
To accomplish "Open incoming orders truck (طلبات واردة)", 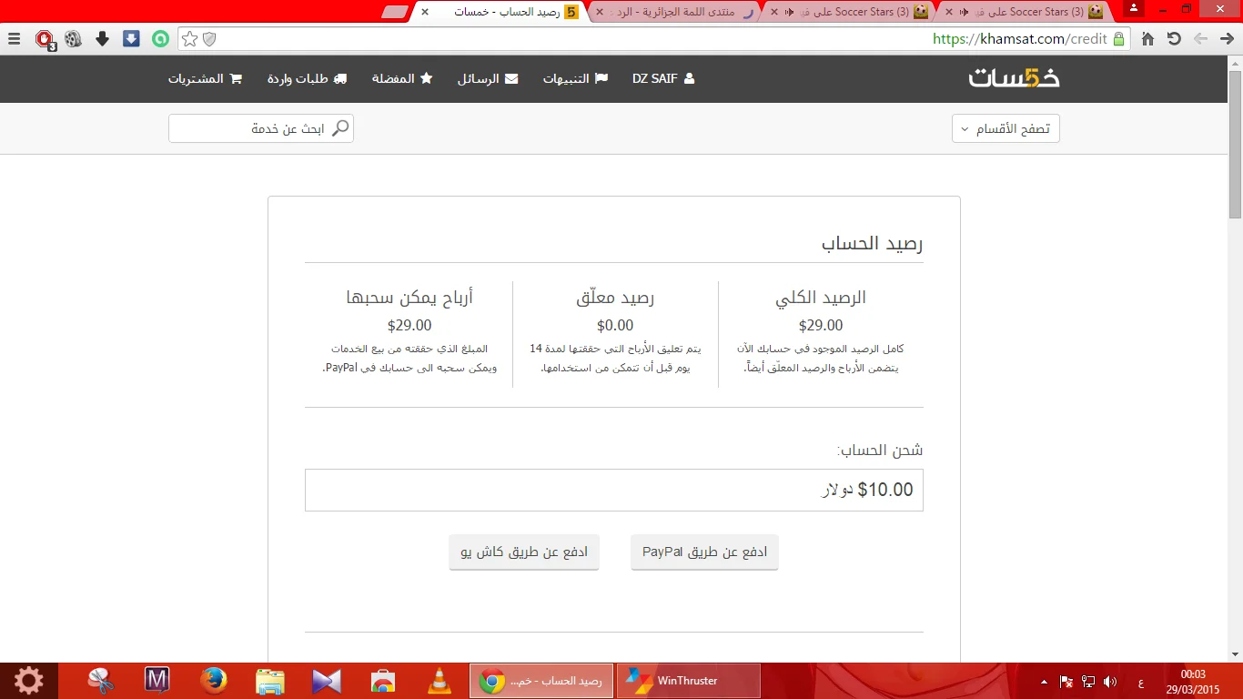I will [x=307, y=79].
